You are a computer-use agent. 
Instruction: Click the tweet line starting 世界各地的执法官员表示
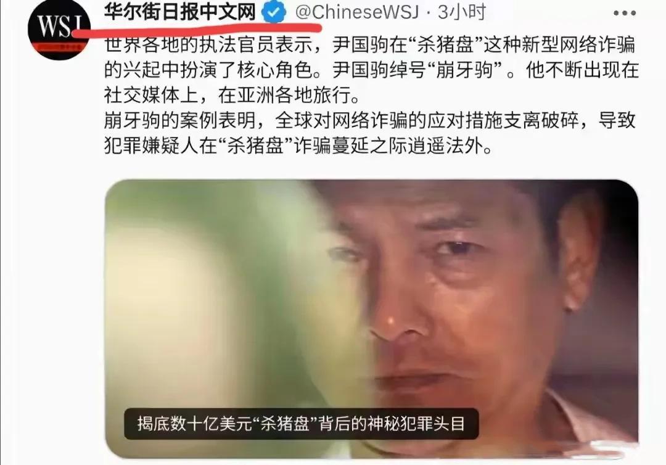point(369,45)
